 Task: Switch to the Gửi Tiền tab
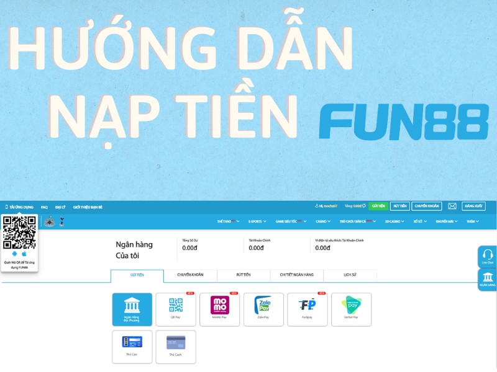tap(137, 275)
